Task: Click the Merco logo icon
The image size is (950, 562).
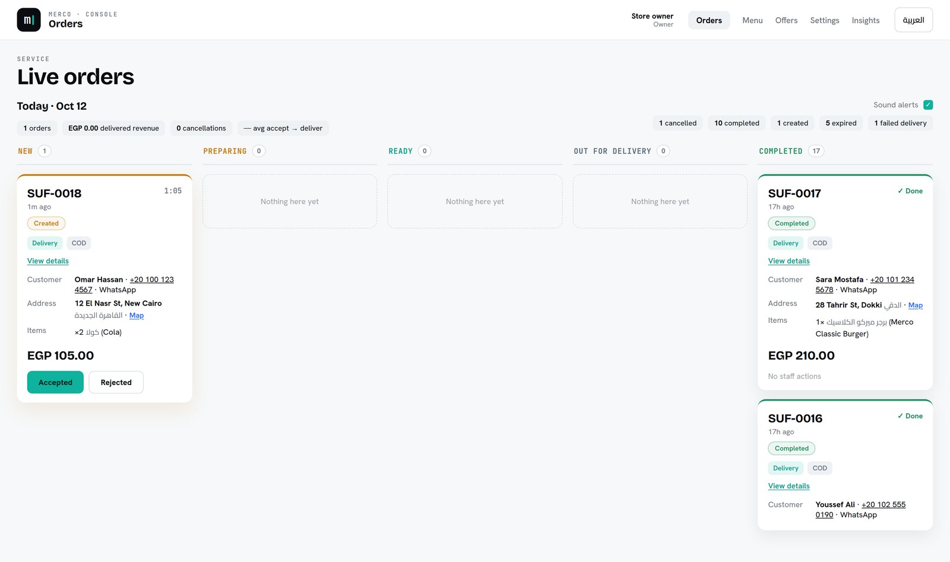Action: tap(28, 20)
